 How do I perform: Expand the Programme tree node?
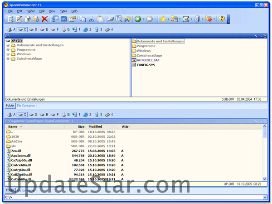[8, 50]
